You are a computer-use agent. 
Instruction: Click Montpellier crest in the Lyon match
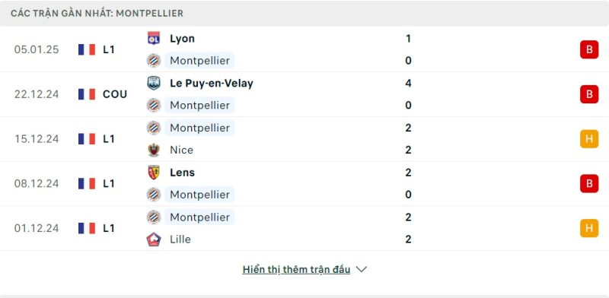tap(154, 61)
